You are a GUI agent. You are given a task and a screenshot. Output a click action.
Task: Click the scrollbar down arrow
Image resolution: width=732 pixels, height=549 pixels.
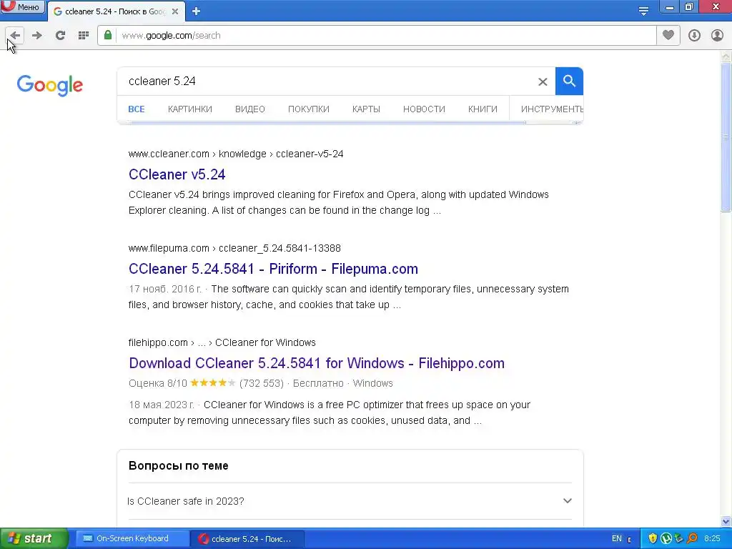click(x=726, y=521)
